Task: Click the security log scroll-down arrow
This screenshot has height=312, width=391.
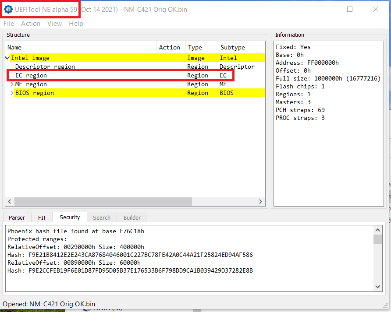Action: [377, 287]
